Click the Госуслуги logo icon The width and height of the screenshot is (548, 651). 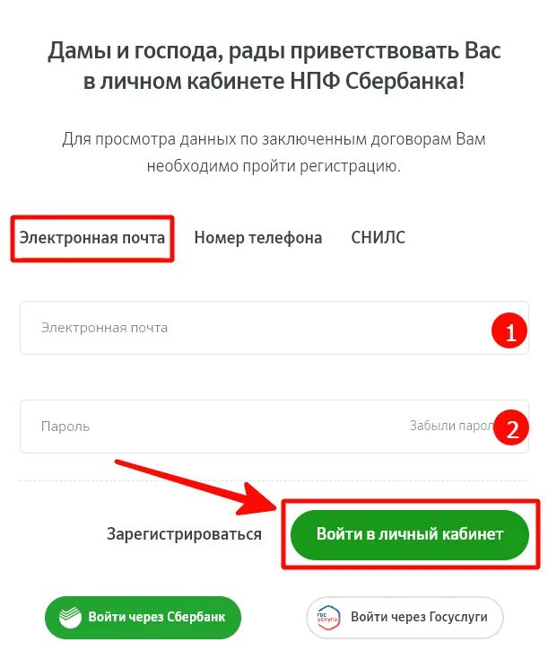coord(328,618)
